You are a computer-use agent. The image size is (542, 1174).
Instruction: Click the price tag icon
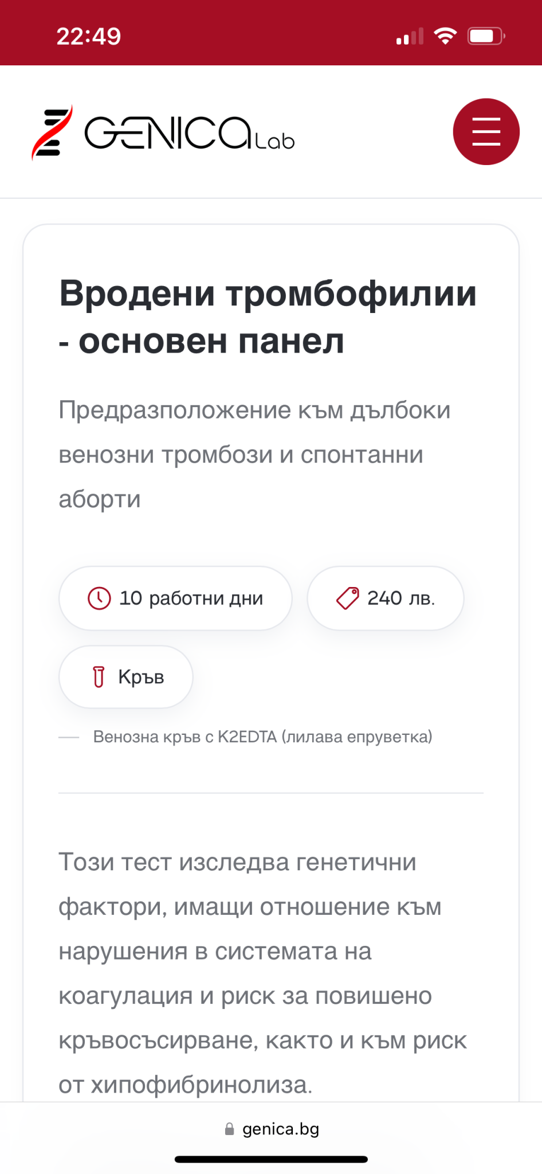pos(347,598)
